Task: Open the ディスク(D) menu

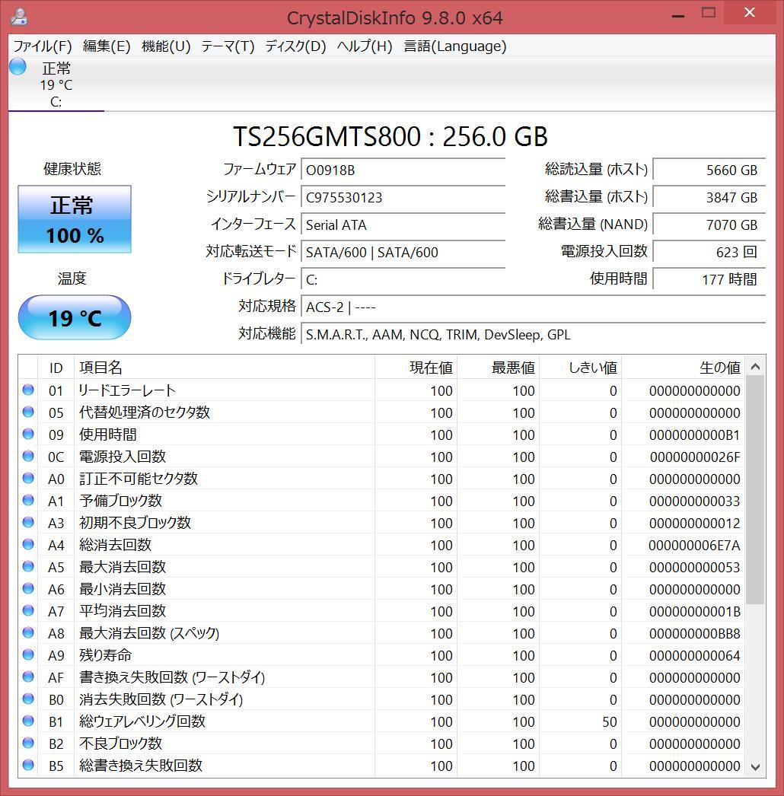Action: click(x=295, y=46)
